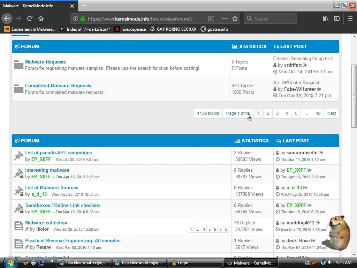View last post icon by Jack_Rose
The width and height of the screenshot is (357, 268).
pos(313,241)
